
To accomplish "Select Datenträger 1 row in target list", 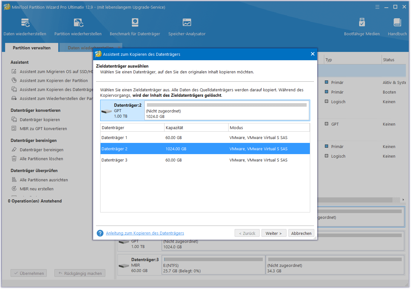I will (205, 137).
